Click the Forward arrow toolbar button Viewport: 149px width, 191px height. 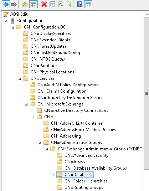(14, 4)
